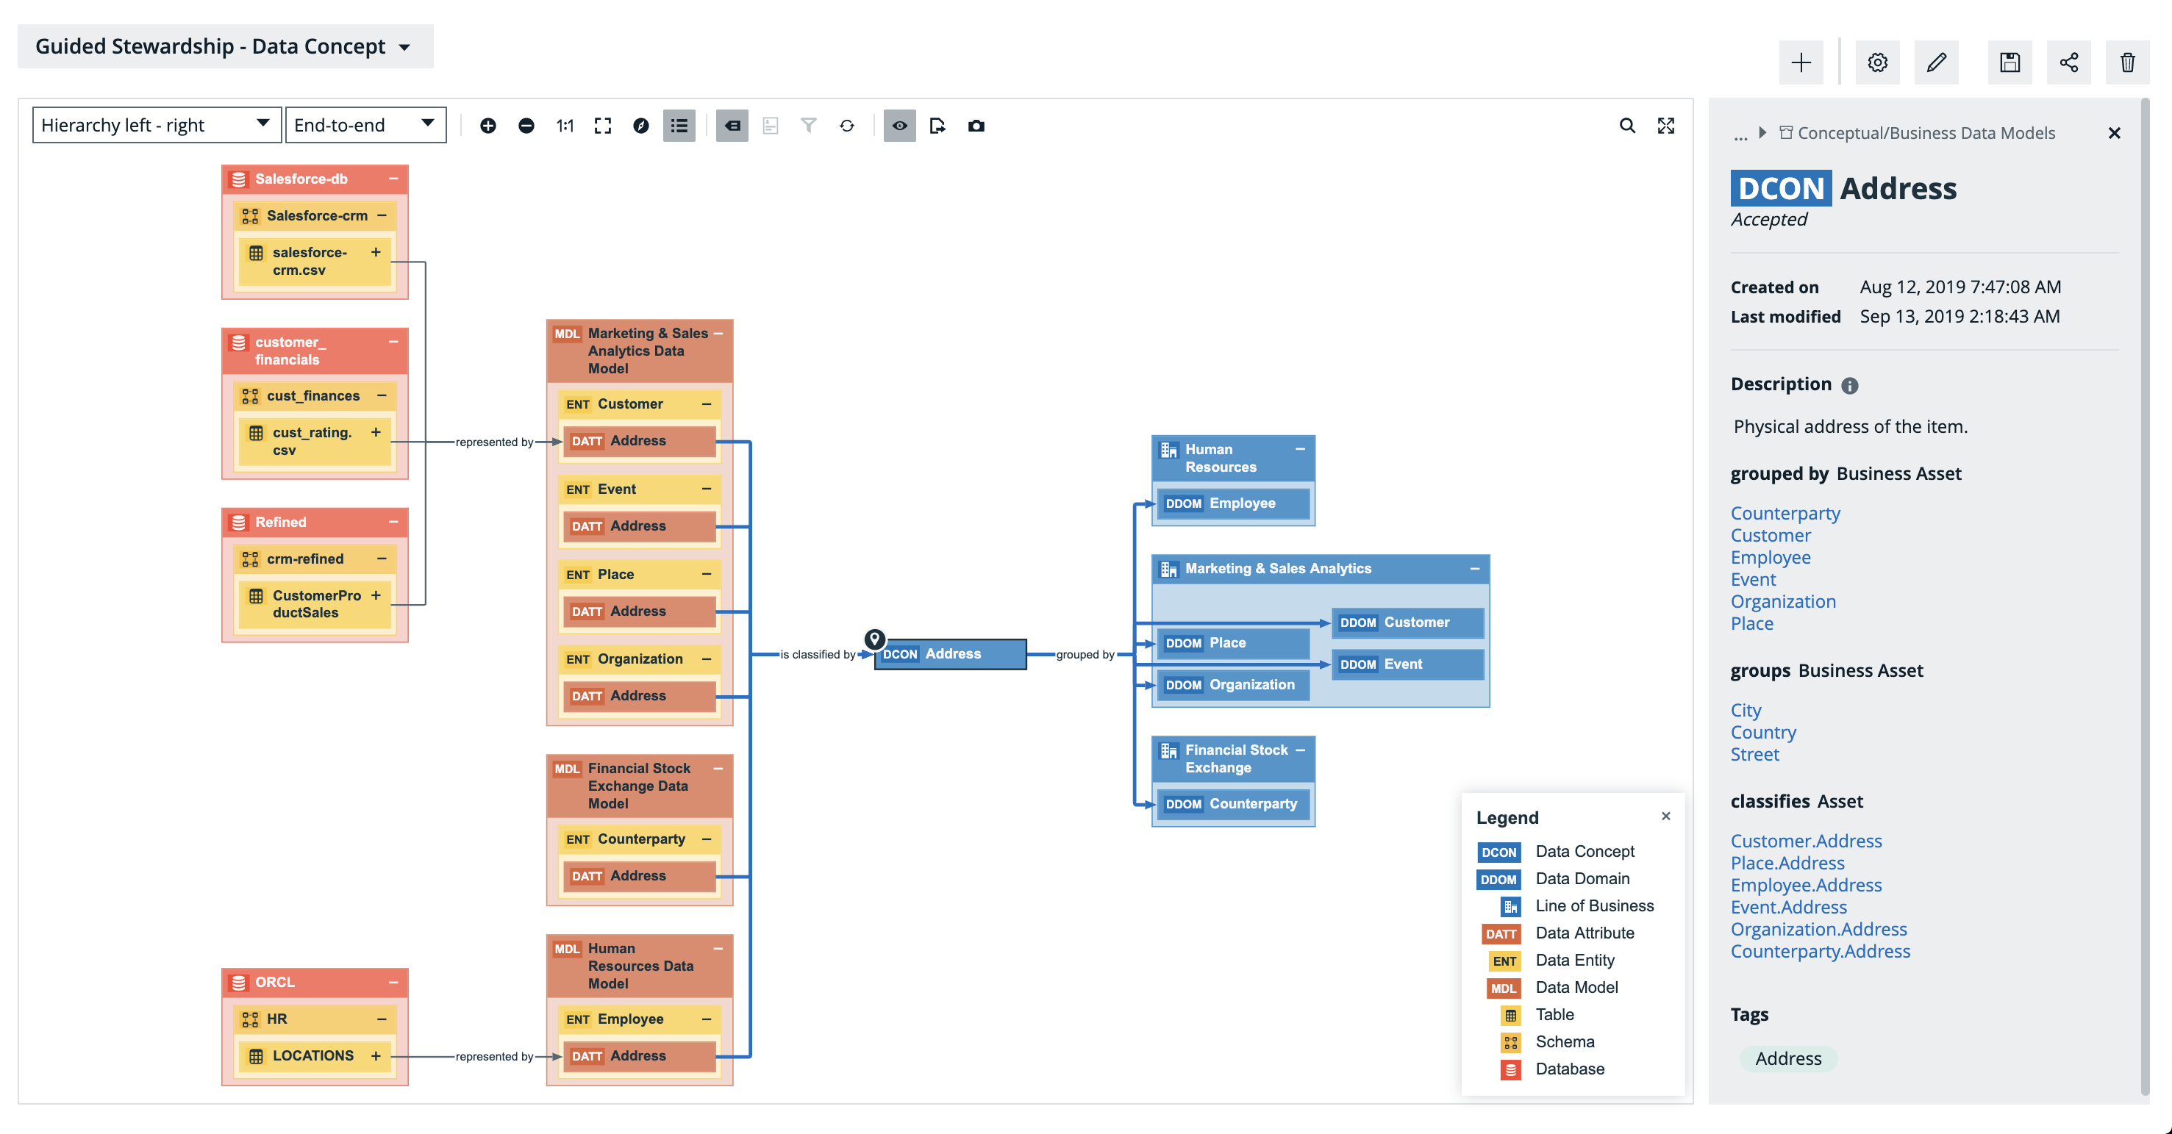The image size is (2172, 1134).
Task: Click the Address tag chip
Action: click(x=1787, y=1059)
